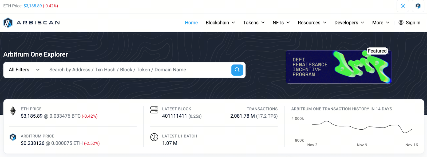This screenshot has width=427, height=157.
Task: Click the 1.07 M latest L1 batch value
Action: [170, 143]
